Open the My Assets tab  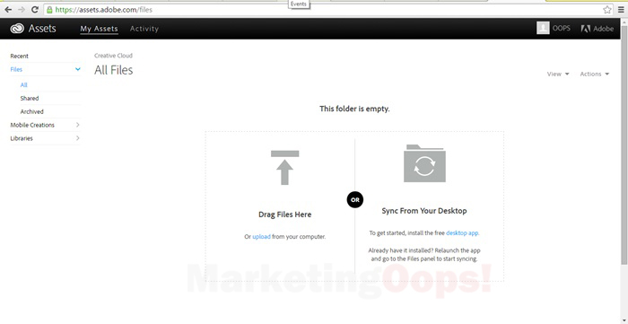pos(99,29)
